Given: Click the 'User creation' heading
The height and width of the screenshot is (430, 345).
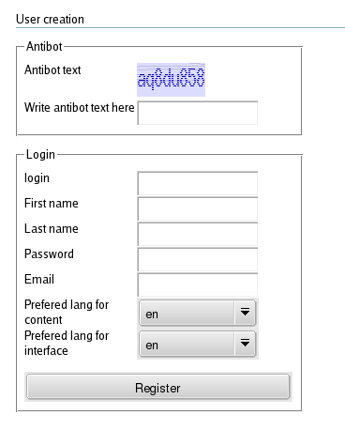Looking at the screenshot, I should pos(50,19).
